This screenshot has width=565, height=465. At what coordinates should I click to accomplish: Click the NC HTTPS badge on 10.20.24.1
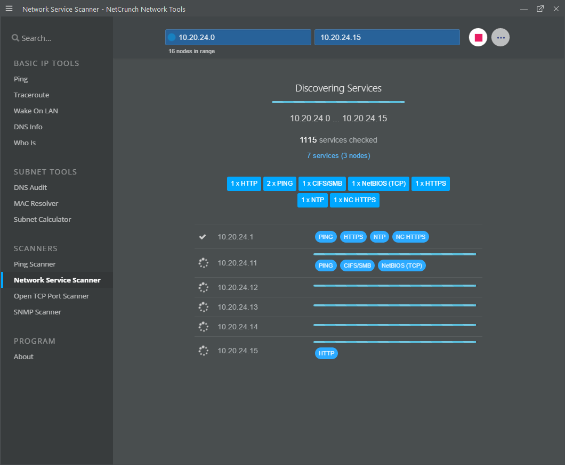point(410,237)
